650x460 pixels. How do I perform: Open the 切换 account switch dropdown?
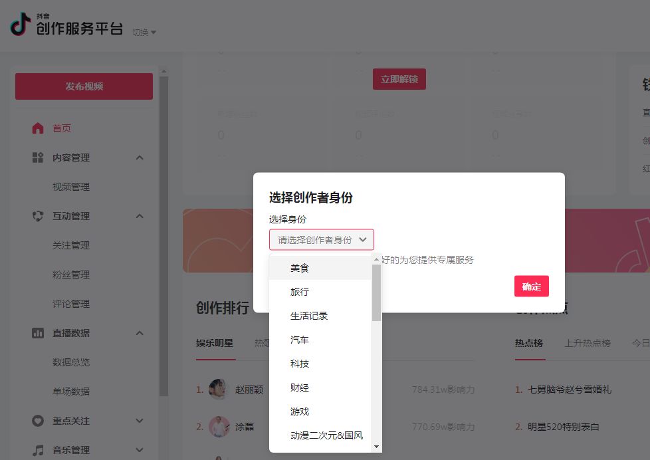[142, 32]
